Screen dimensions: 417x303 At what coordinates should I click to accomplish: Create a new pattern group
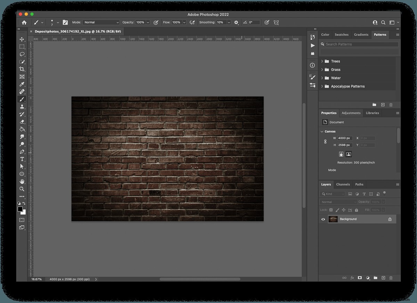point(374,105)
